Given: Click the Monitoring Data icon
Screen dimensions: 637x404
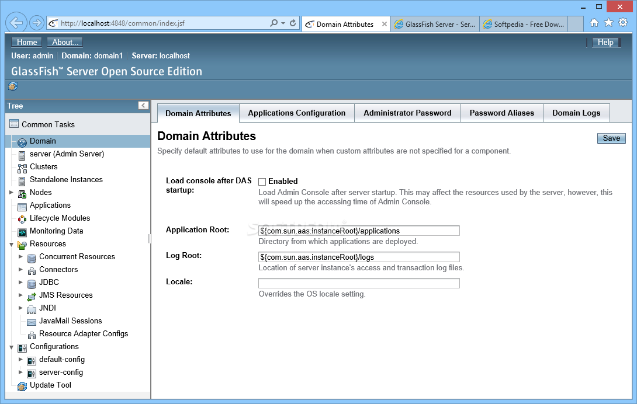Looking at the screenshot, I should (22, 232).
